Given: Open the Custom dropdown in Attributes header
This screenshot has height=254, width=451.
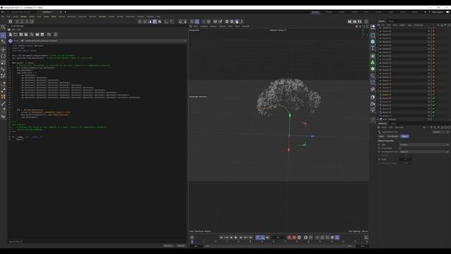Looking at the screenshot, I should (x=440, y=132).
